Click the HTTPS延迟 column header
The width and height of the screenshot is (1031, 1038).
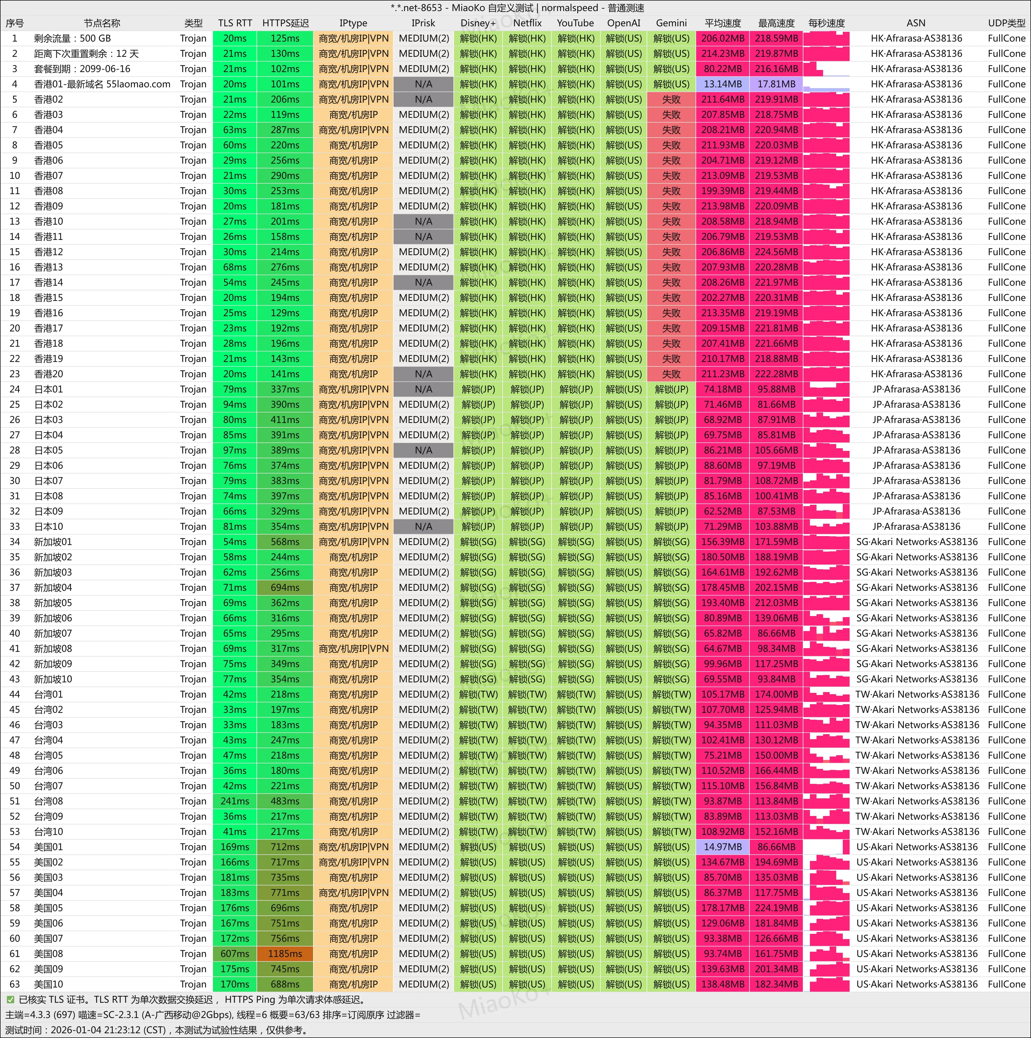285,23
